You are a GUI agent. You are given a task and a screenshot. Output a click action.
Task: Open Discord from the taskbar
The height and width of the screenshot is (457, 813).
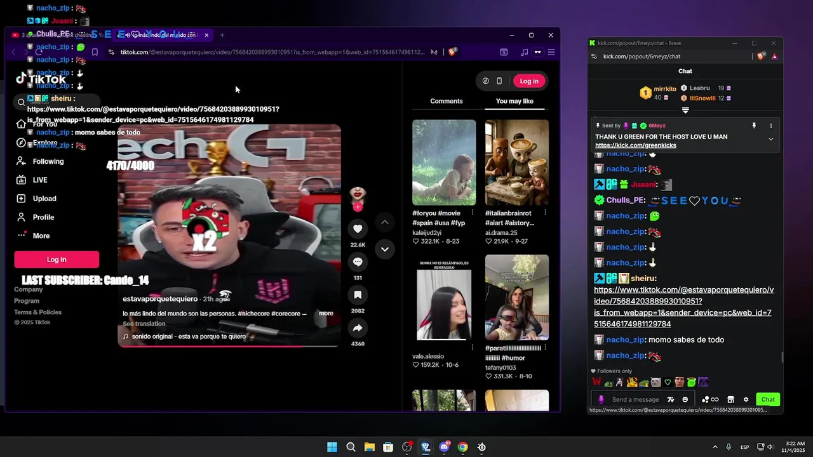point(444,447)
